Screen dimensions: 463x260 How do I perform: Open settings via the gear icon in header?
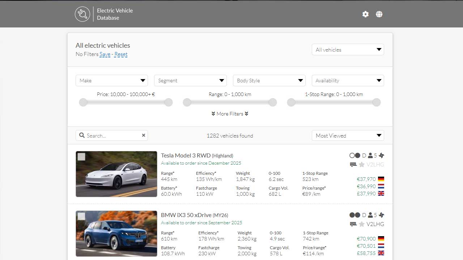click(x=365, y=14)
